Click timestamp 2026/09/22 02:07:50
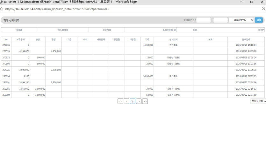Image resolution: width=266 pixels, height=149 pixels. (246, 95)
